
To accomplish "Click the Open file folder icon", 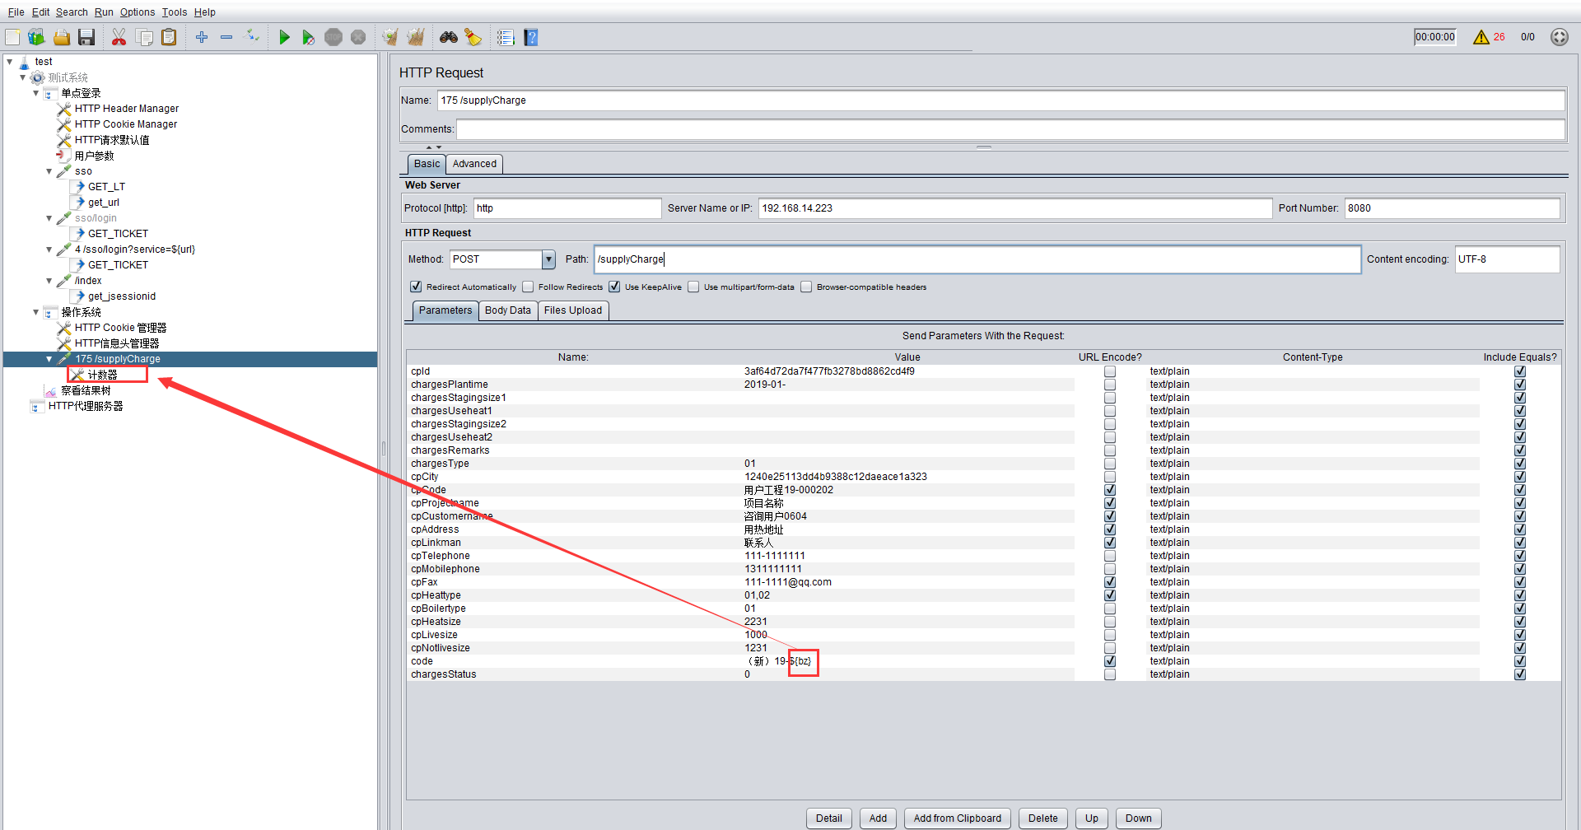I will [x=62, y=37].
